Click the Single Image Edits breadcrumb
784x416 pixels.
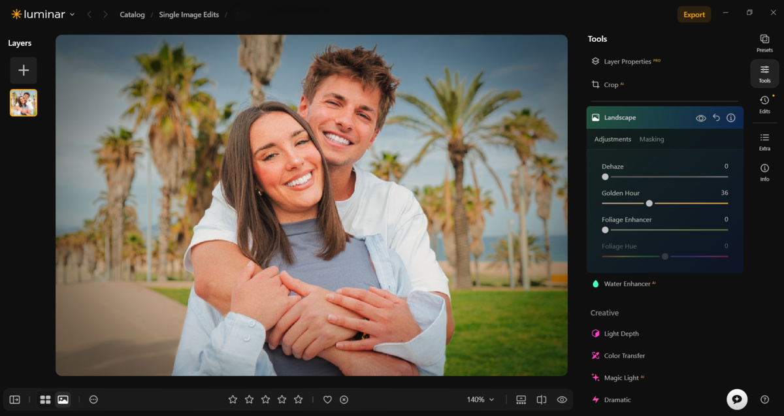(x=189, y=14)
